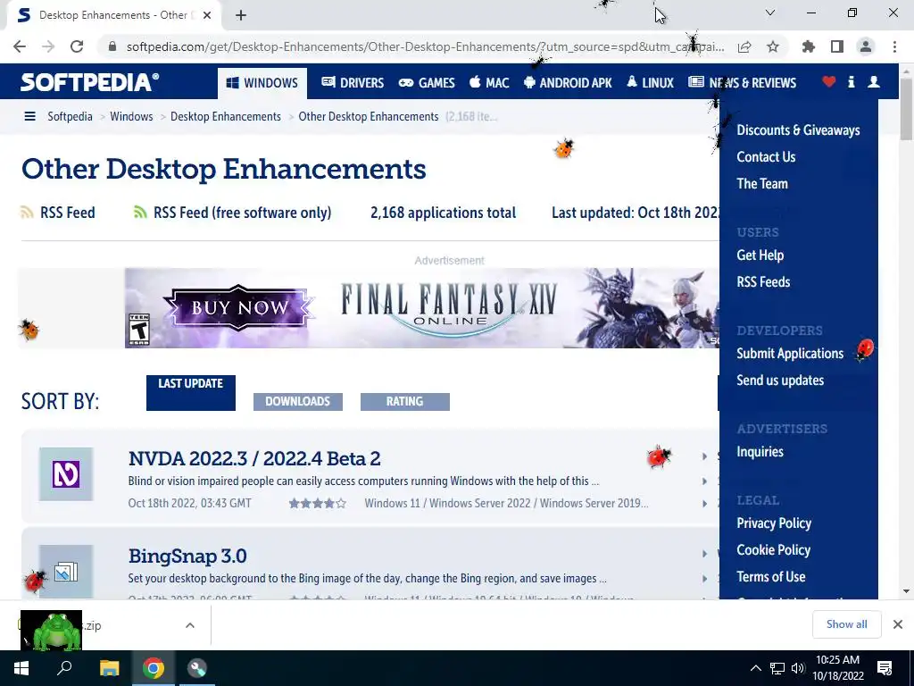914x686 pixels.
Task: Open the red heart favorites icon
Action: (829, 82)
